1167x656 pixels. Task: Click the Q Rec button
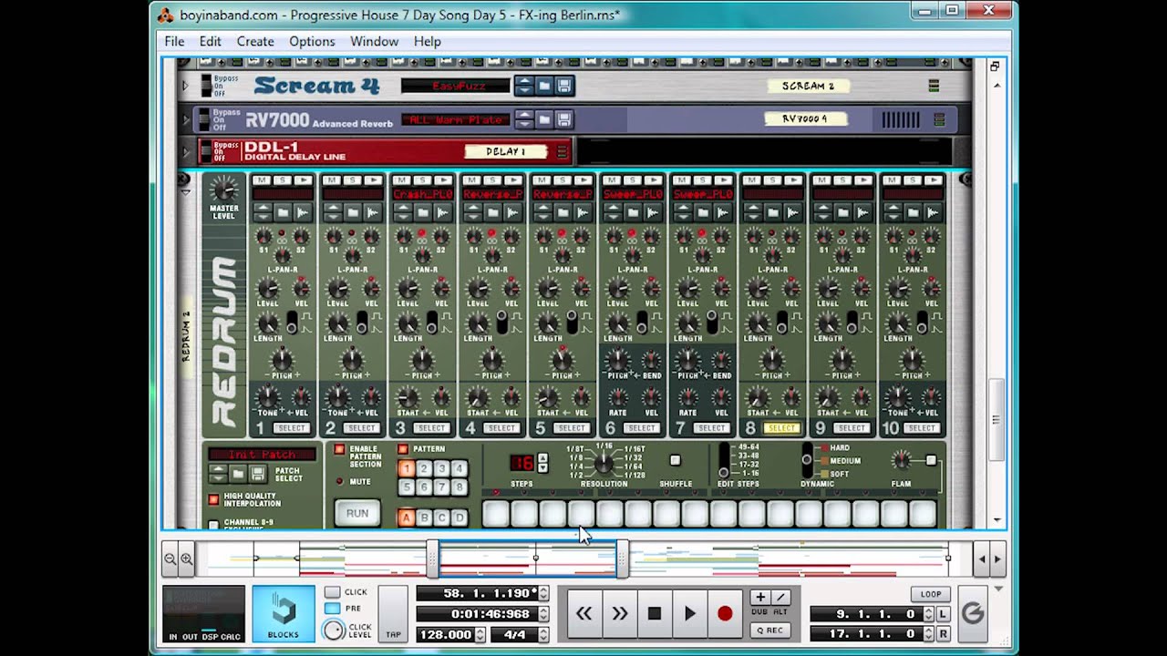[770, 630]
